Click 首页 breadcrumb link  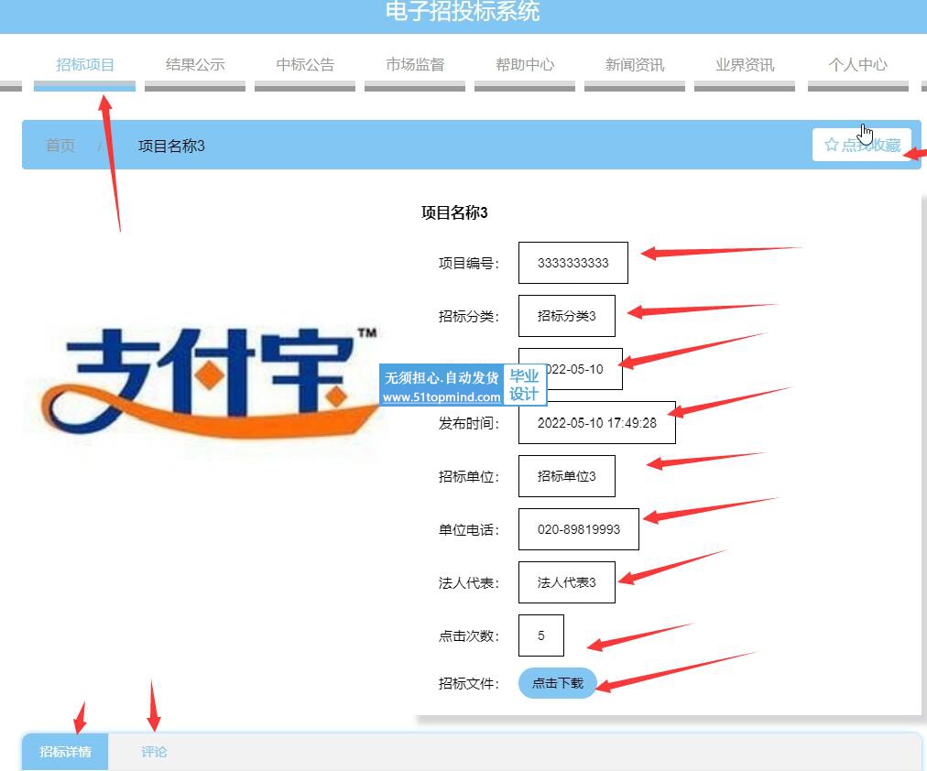point(60,146)
